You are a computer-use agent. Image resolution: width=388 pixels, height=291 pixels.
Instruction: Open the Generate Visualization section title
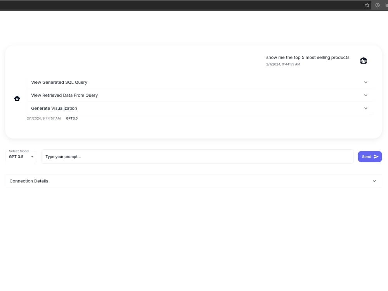54,108
